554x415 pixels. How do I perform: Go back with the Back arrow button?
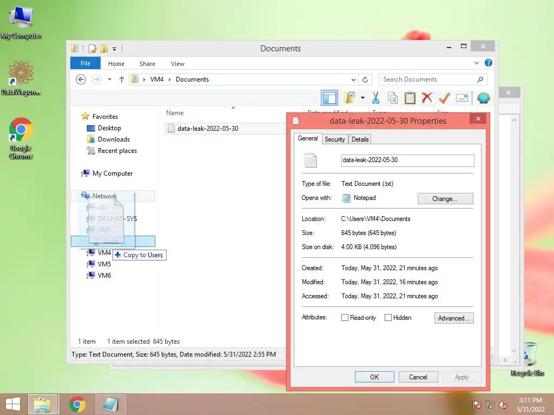81,79
